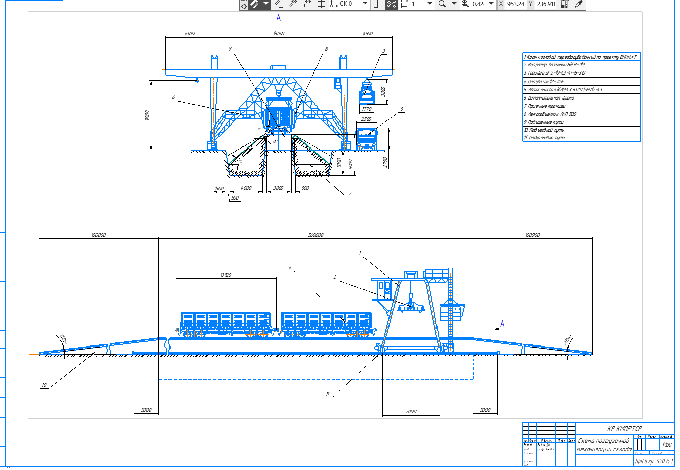Click the 4000 trench width dimension

[x=246, y=188]
